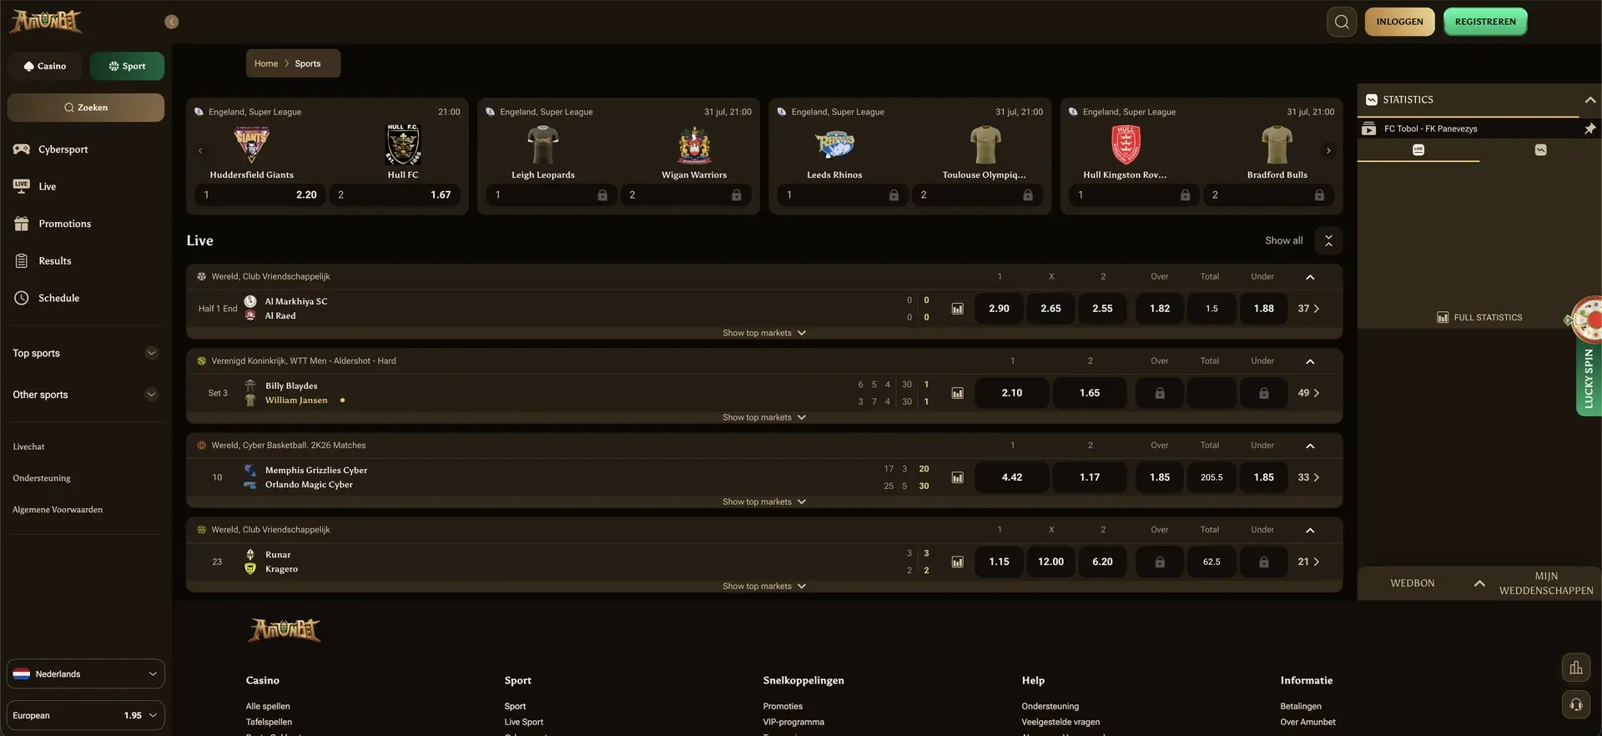Open VIP-programma footer link

[x=793, y=723]
